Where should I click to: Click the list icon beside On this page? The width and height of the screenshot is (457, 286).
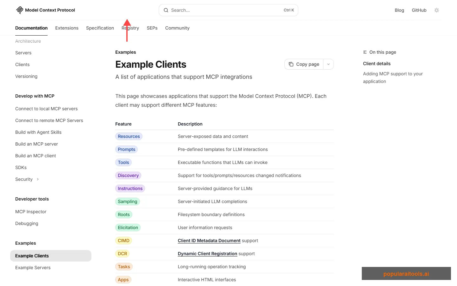(365, 52)
